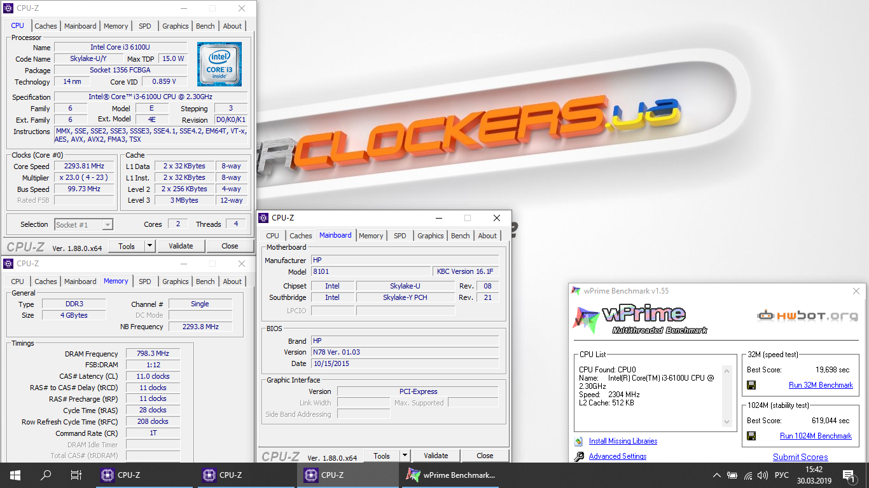Click the battery status tray icon
Screen dimensions: 869x488
click(x=732, y=475)
